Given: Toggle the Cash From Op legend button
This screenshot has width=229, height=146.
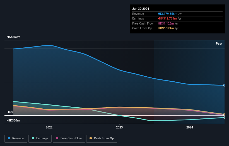Looking at the screenshot, I should [x=102, y=138].
